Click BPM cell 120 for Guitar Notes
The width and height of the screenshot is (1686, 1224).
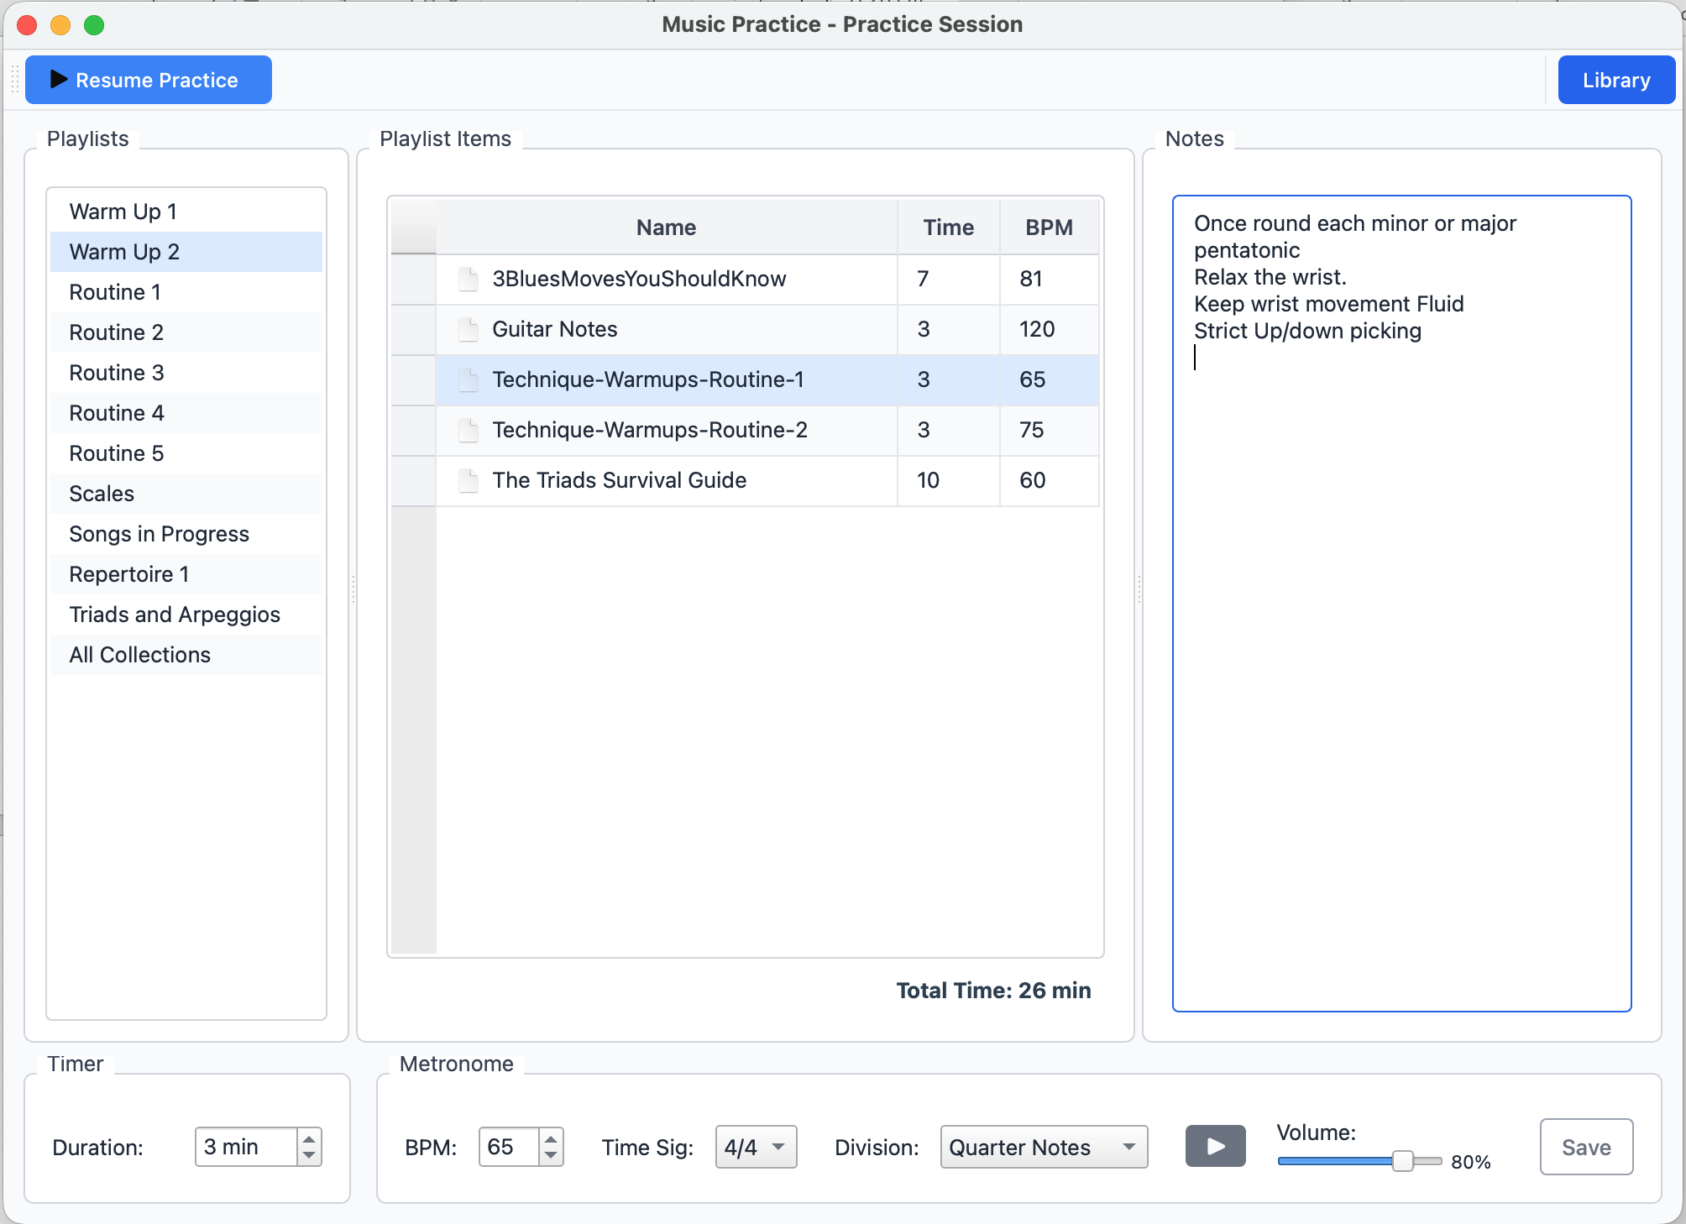coord(1050,329)
